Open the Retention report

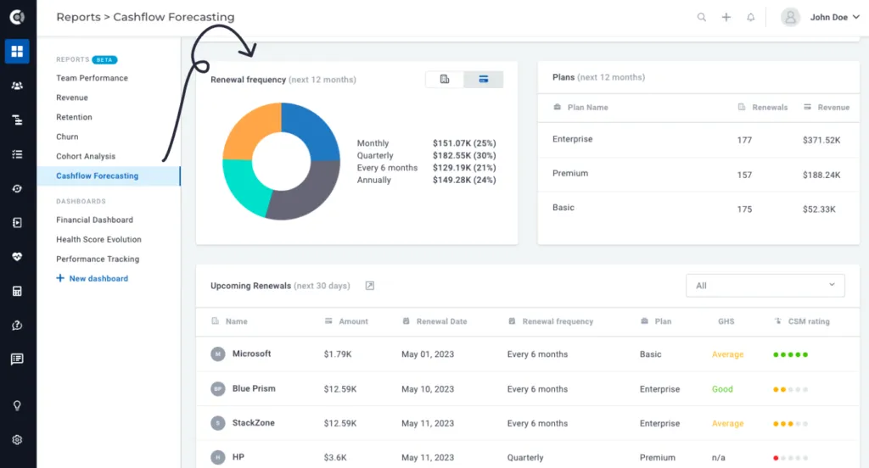[x=75, y=117]
